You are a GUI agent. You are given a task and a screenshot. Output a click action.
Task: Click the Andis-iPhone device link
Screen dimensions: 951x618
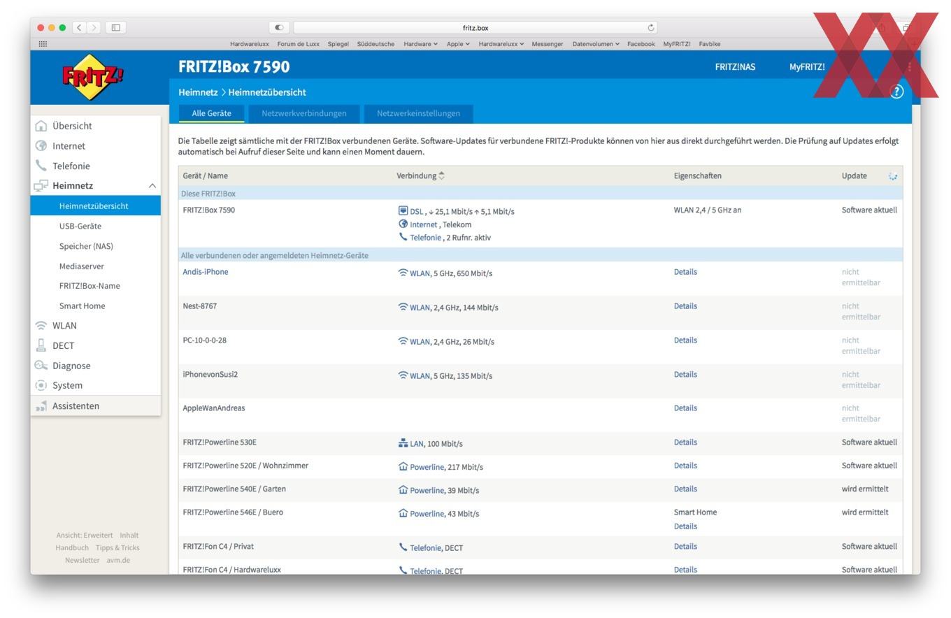(x=205, y=272)
